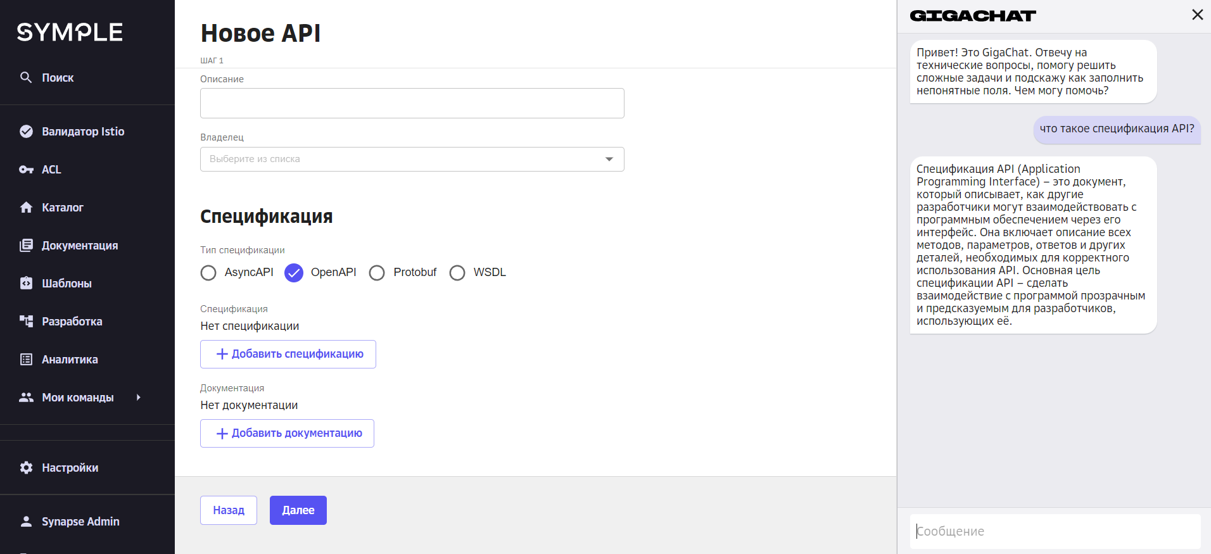Screen dimensions: 1211x554
Task: Click the Настройки gear icon
Action: [26, 468]
